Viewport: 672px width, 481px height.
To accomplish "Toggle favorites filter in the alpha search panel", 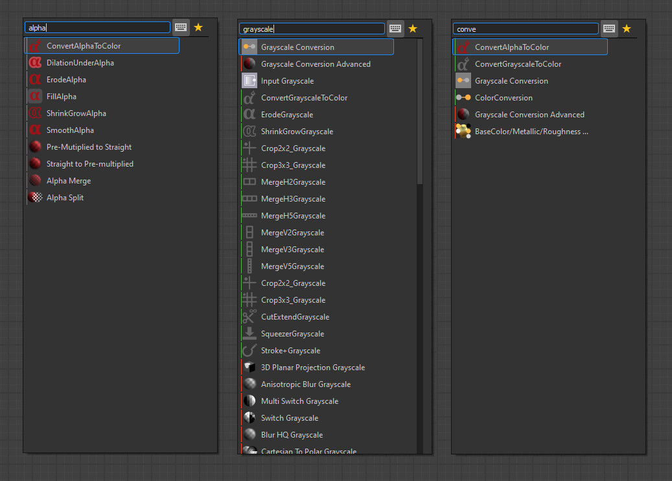I will pyautogui.click(x=198, y=27).
